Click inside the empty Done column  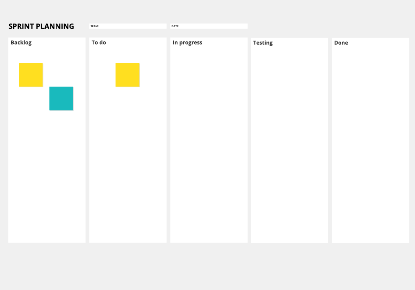370,145
